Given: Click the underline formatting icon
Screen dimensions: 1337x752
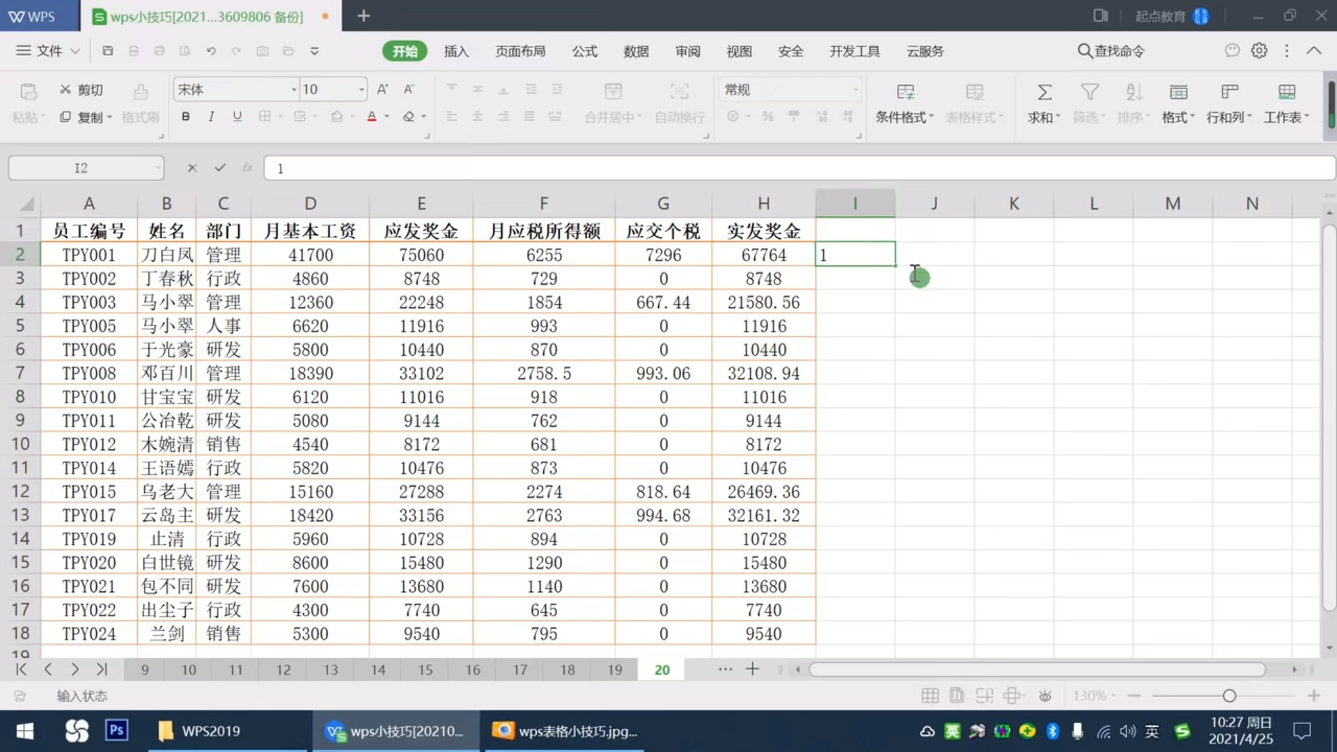Looking at the screenshot, I should pos(237,116).
